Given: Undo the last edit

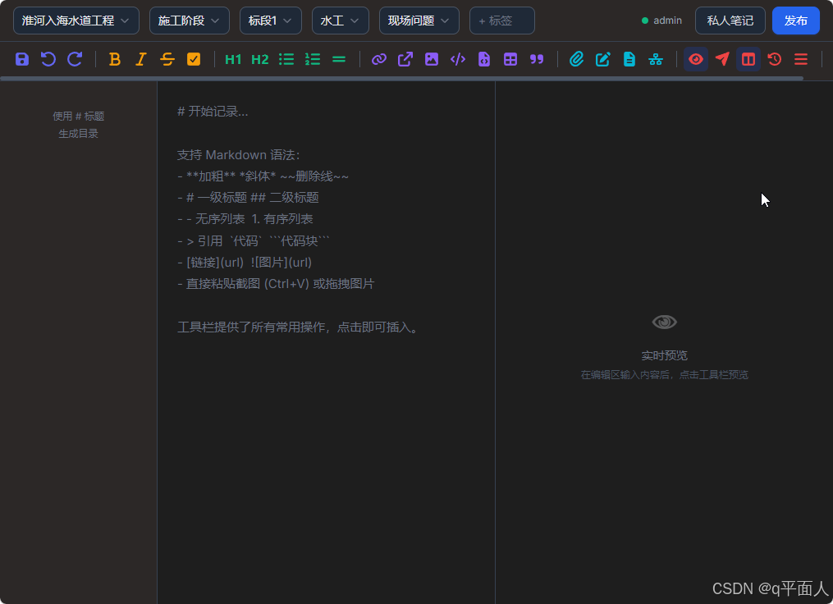Looking at the screenshot, I should 48,59.
